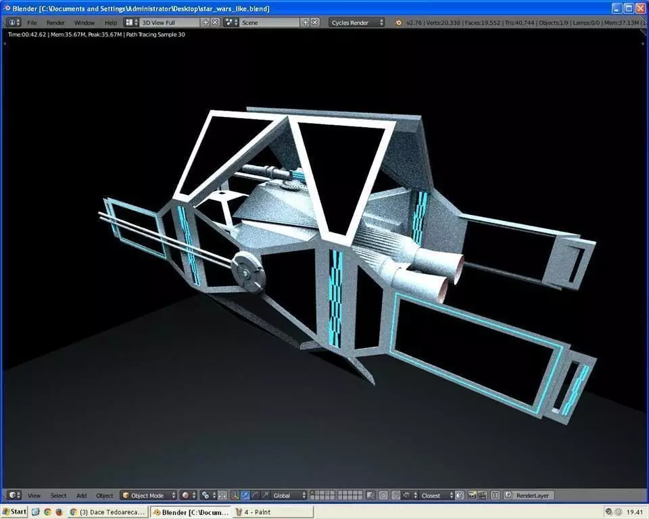Switch to Blender taskbar button
This screenshot has width=649, height=519.
pos(191,512)
